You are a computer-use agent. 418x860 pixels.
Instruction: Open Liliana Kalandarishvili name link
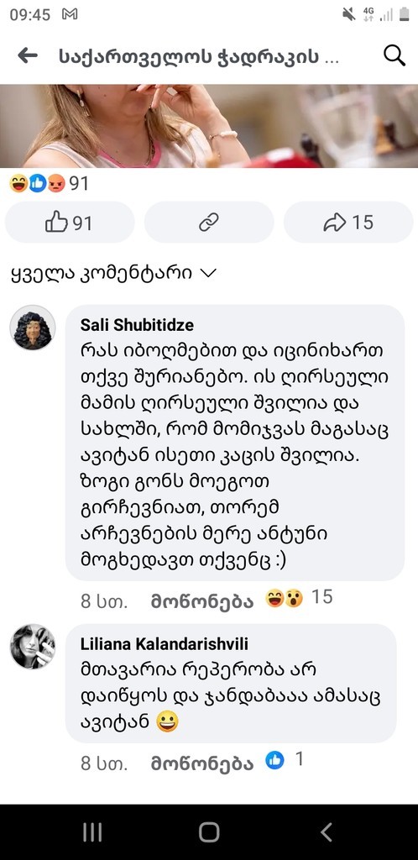click(164, 643)
